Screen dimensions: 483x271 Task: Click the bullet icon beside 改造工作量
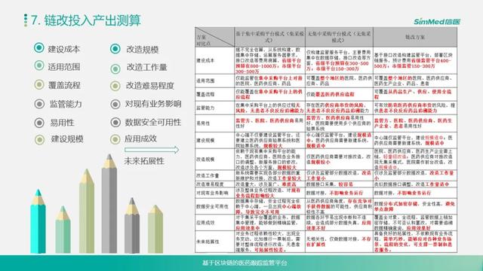pos(115,69)
